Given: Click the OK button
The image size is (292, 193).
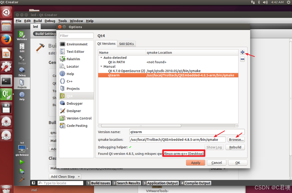Looking at the screenshot, I should pos(238,163).
